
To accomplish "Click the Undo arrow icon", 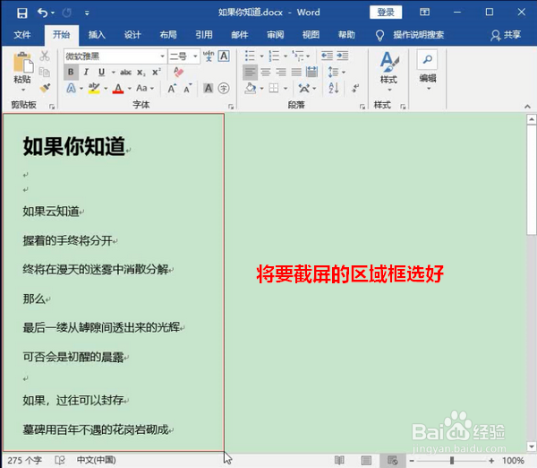I will tap(42, 13).
